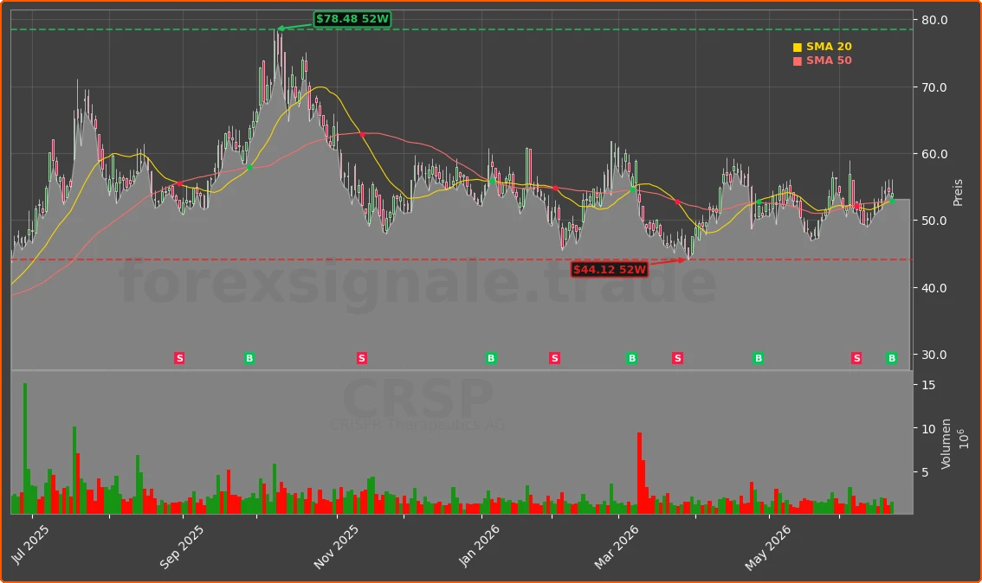Click the final B buy marker at chart end
The image size is (982, 583).
point(892,358)
